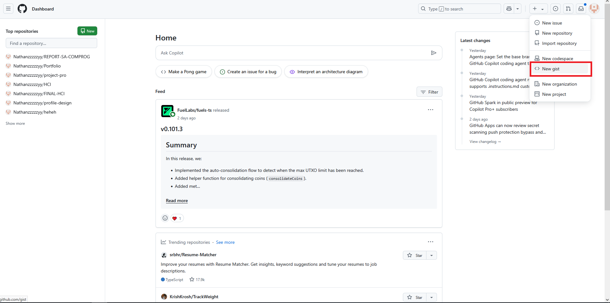Click the page vertical scrollbar

pos(607,127)
